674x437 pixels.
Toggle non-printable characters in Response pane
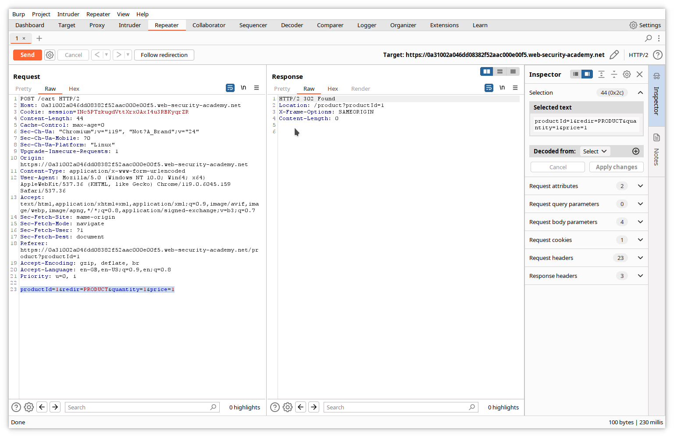(502, 88)
